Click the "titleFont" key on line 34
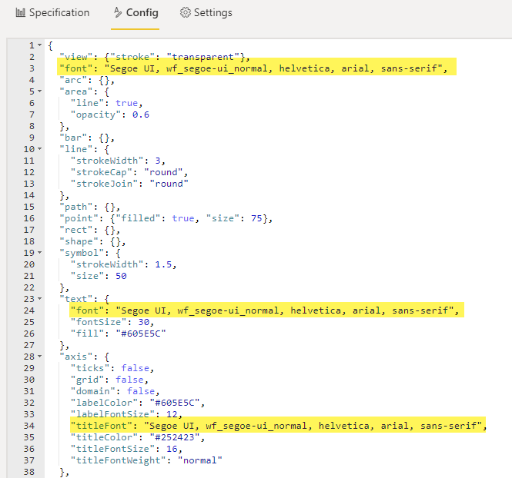Image resolution: width=512 pixels, height=478 pixels. click(x=102, y=426)
